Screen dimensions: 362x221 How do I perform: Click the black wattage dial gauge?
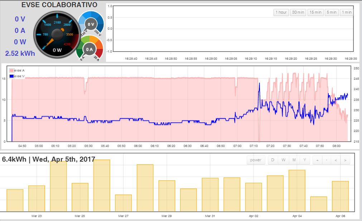57,35
